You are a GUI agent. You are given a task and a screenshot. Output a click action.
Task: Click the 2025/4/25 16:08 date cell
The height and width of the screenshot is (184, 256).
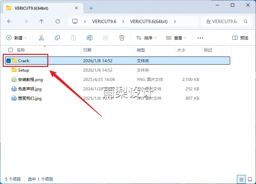[99, 80]
